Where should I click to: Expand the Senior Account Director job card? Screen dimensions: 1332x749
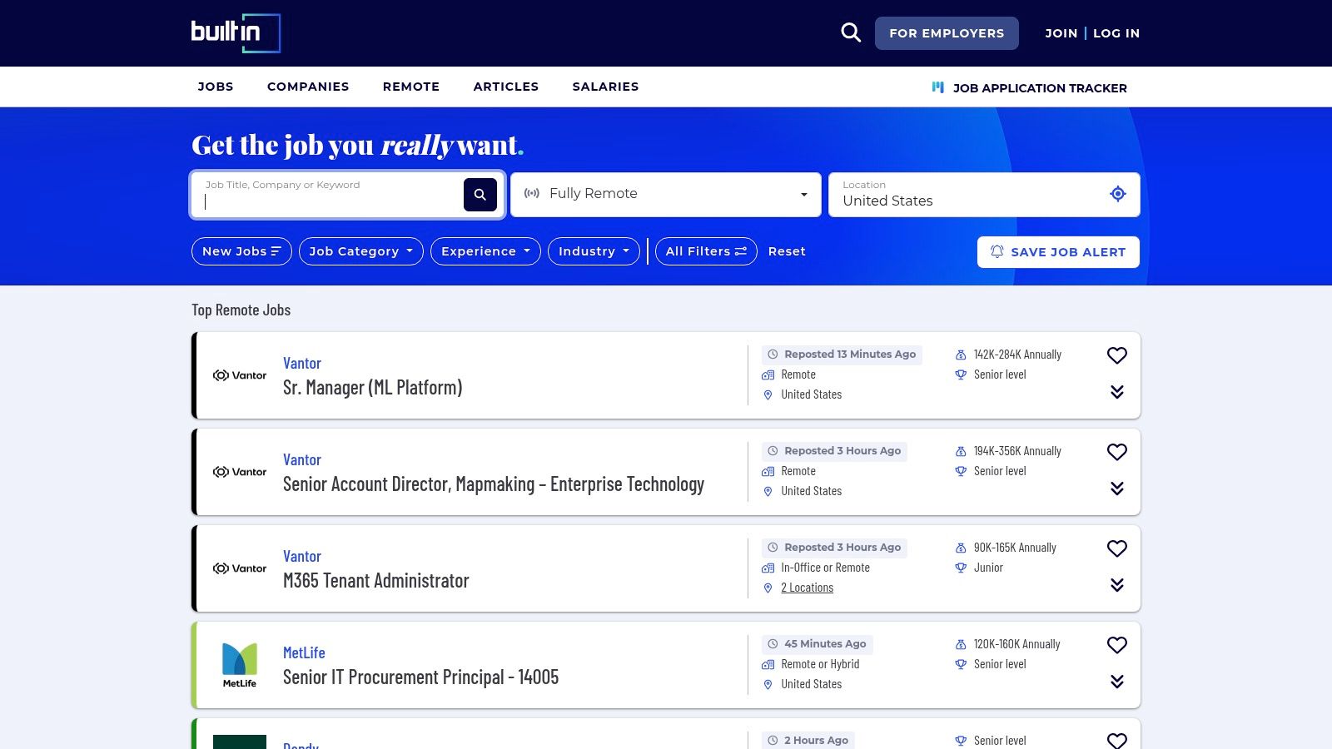[1116, 489]
